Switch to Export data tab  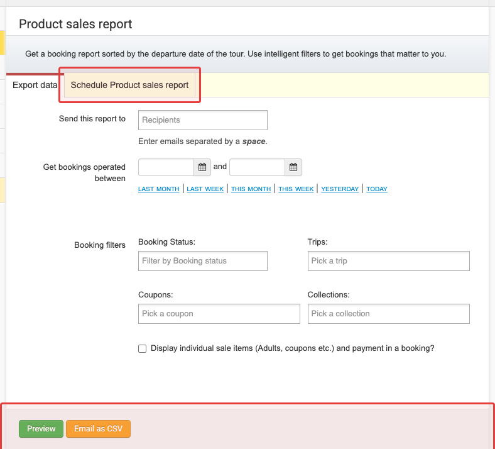pos(35,85)
